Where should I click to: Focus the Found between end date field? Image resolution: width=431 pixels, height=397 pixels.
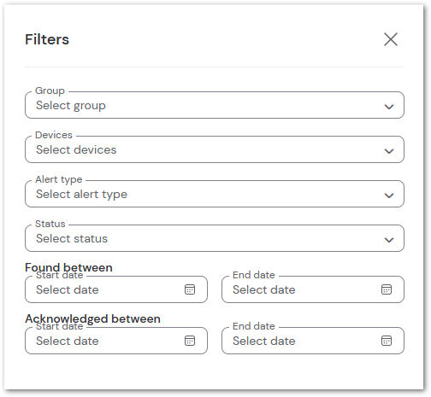pos(313,289)
